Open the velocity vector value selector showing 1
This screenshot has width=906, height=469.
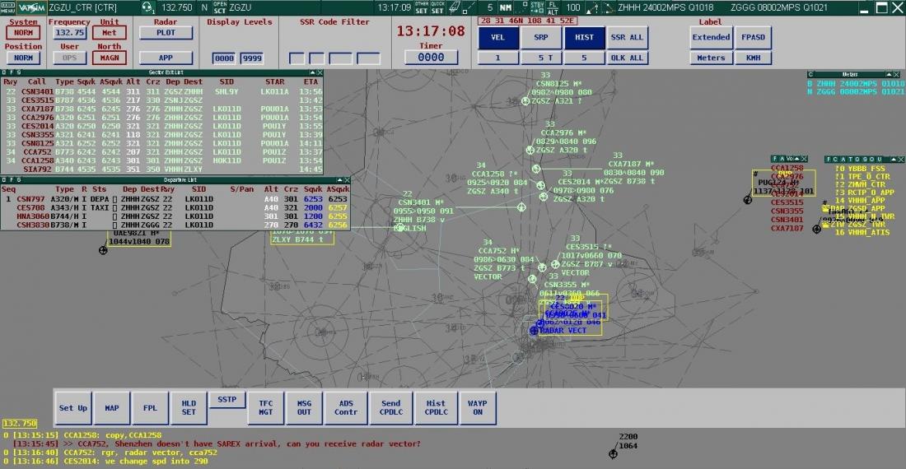[497, 58]
